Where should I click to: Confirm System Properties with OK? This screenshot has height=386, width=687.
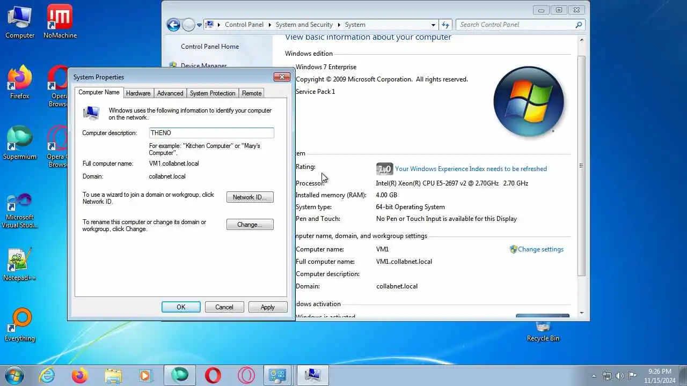pos(181,307)
